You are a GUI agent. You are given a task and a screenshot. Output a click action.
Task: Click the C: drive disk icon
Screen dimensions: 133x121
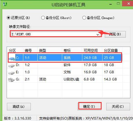(12, 58)
